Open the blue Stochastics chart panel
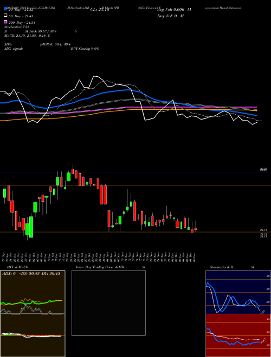 238,292
